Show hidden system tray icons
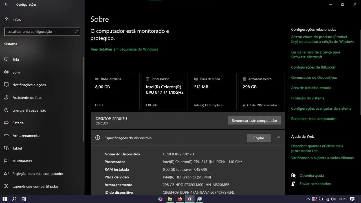This screenshot has width=361, height=203. pos(308,199)
